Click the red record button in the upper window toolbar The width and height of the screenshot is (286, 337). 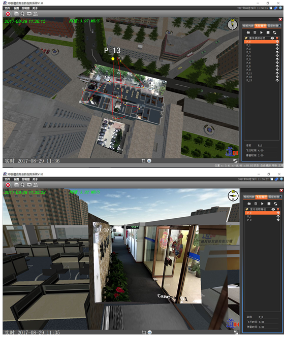tap(8, 14)
